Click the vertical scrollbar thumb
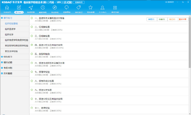191x115 pixels. pyautogui.click(x=190, y=42)
